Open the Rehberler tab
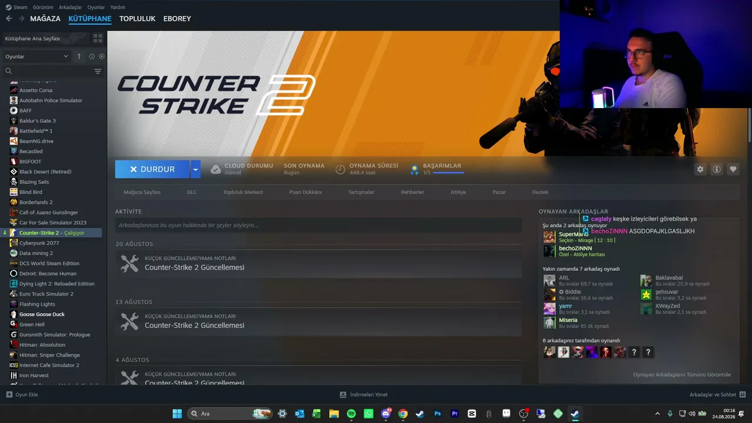752x423 pixels. (x=412, y=192)
